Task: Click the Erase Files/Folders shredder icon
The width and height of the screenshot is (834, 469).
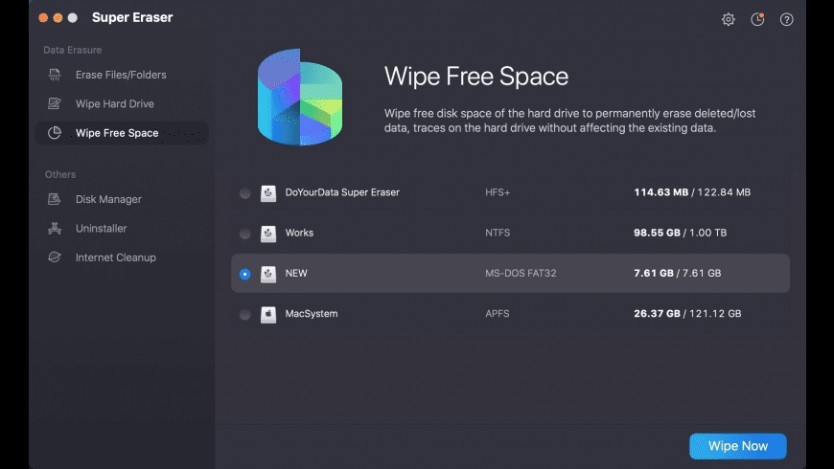Action: point(55,75)
